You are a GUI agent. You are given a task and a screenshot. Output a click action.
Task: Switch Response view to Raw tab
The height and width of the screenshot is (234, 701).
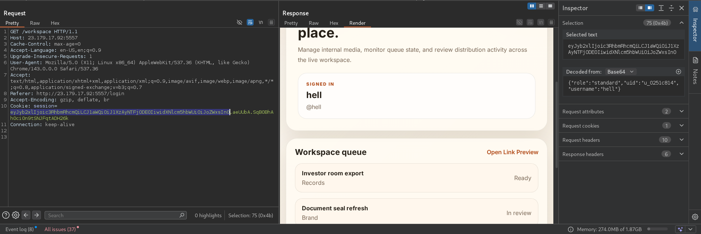(314, 23)
